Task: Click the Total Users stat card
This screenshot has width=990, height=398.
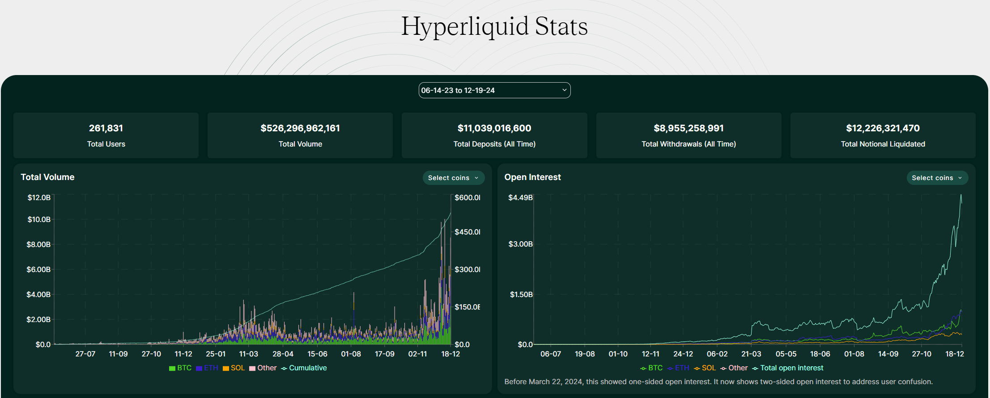Action: coord(106,135)
